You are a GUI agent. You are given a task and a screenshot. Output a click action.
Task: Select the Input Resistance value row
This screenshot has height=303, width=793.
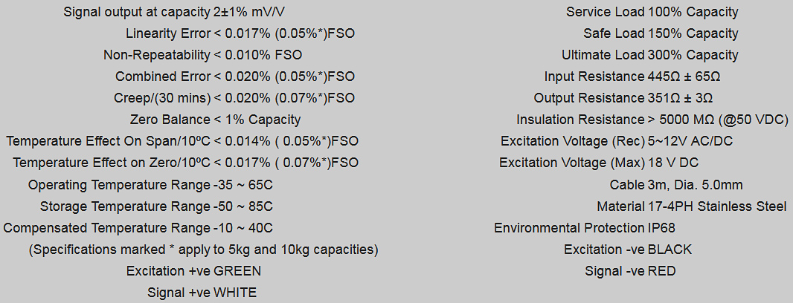(x=632, y=76)
